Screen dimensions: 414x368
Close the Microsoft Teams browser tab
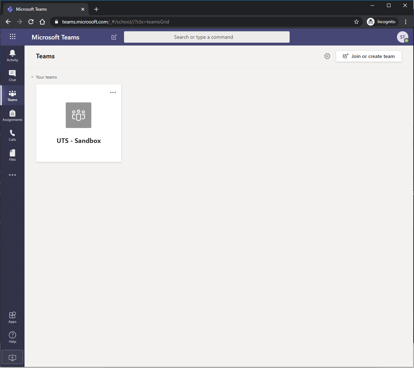click(x=83, y=9)
